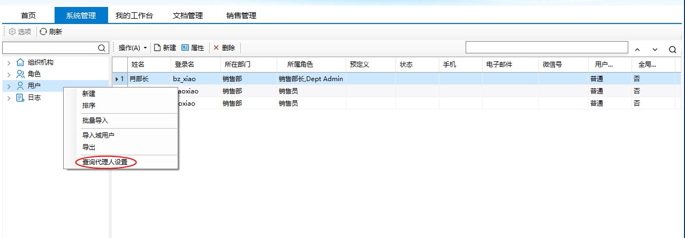Image resolution: width=685 pixels, height=238 pixels.
Task: Click the red 删除 delete icon
Action: coord(216,48)
